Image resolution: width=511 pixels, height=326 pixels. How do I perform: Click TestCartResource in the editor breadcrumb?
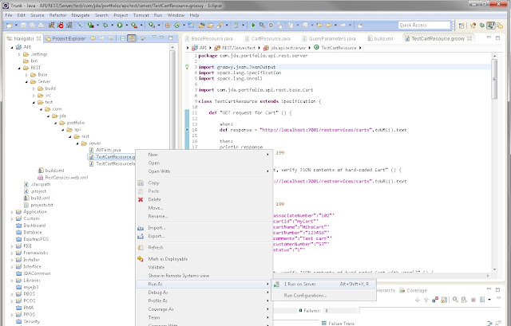point(335,48)
